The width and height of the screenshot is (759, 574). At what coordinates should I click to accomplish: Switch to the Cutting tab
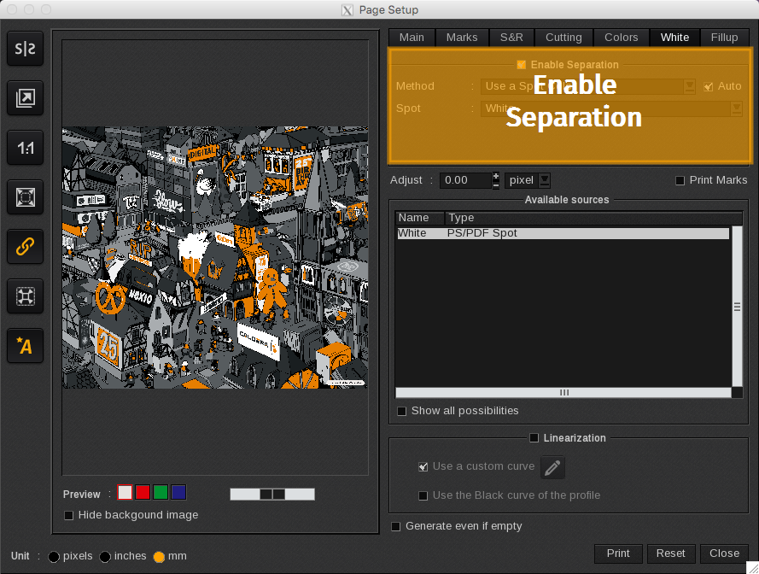tap(563, 38)
